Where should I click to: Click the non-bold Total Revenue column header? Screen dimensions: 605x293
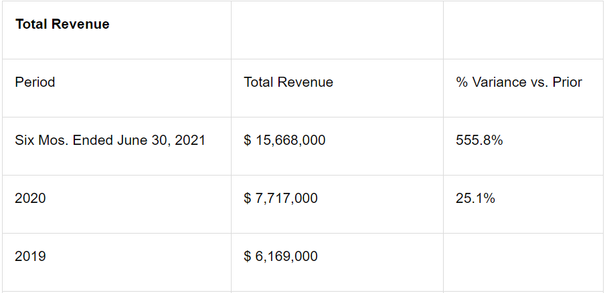[288, 83]
